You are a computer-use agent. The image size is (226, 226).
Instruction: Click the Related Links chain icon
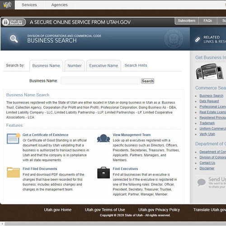coord(198,39)
